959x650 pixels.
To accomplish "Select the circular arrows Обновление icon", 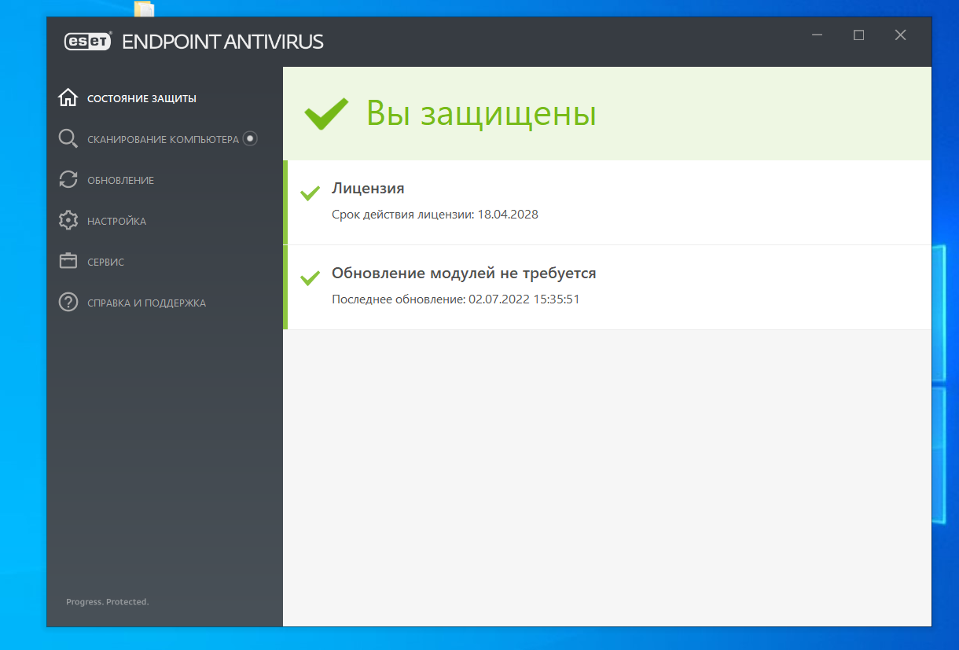I will (x=68, y=180).
